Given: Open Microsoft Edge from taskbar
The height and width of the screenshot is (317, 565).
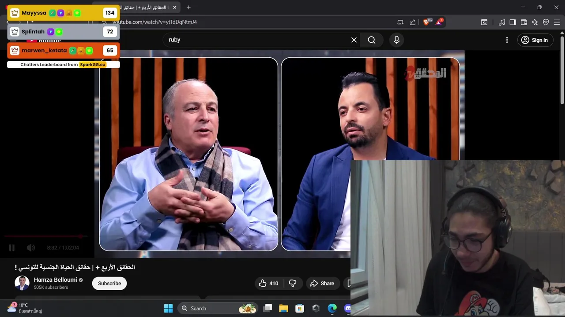Looking at the screenshot, I should click(x=332, y=309).
